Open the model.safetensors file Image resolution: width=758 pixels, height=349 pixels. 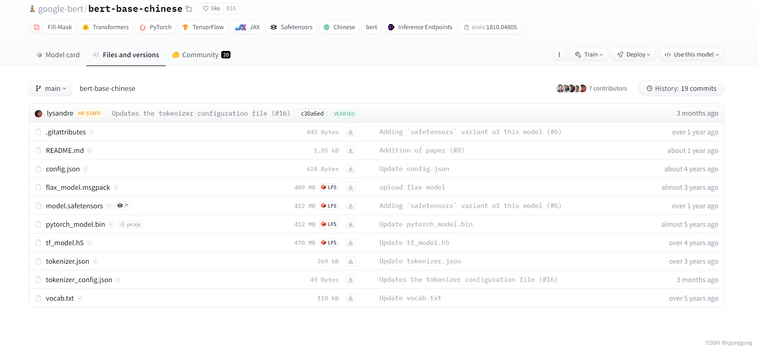pyautogui.click(x=74, y=206)
